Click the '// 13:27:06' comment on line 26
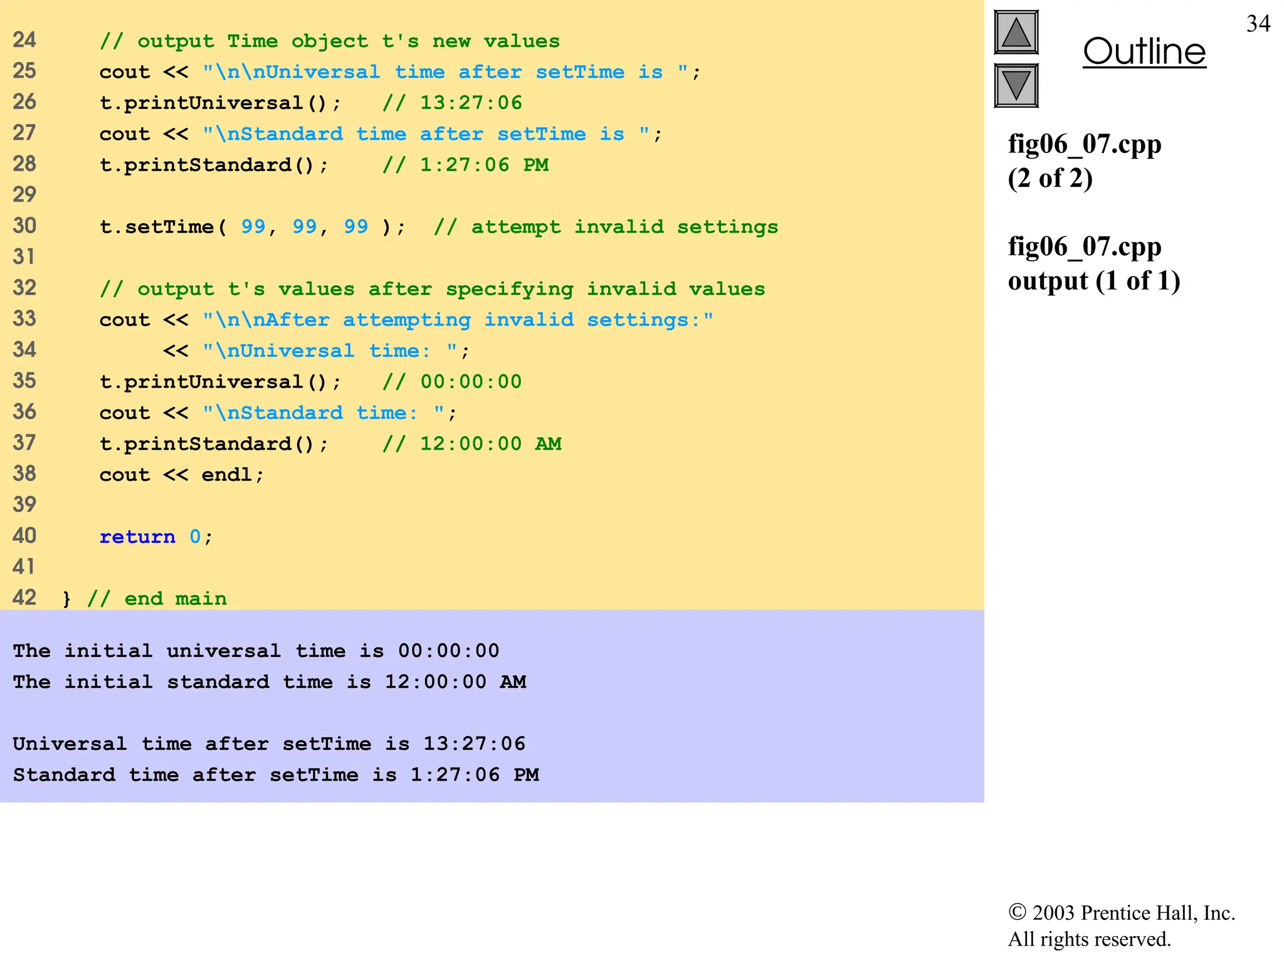1284x963 pixels. [452, 103]
